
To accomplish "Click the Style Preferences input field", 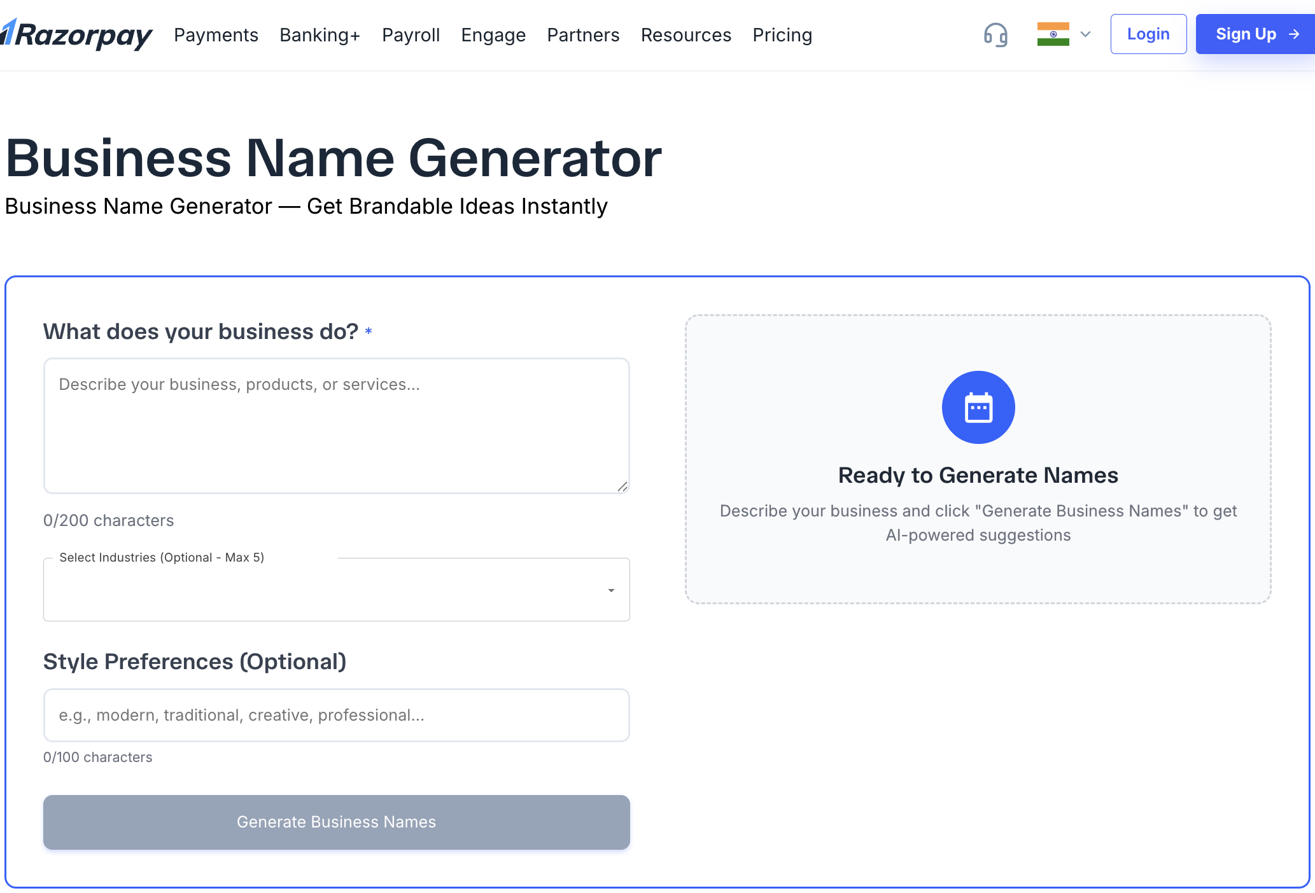I will (x=336, y=715).
